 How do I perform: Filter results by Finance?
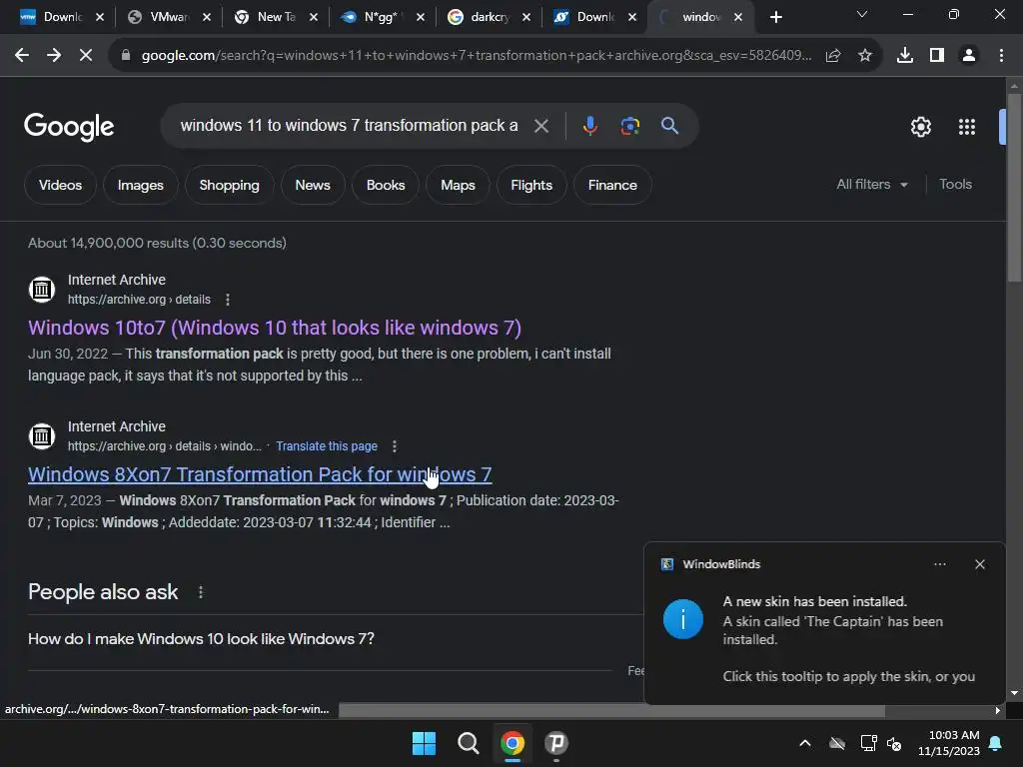[612, 185]
